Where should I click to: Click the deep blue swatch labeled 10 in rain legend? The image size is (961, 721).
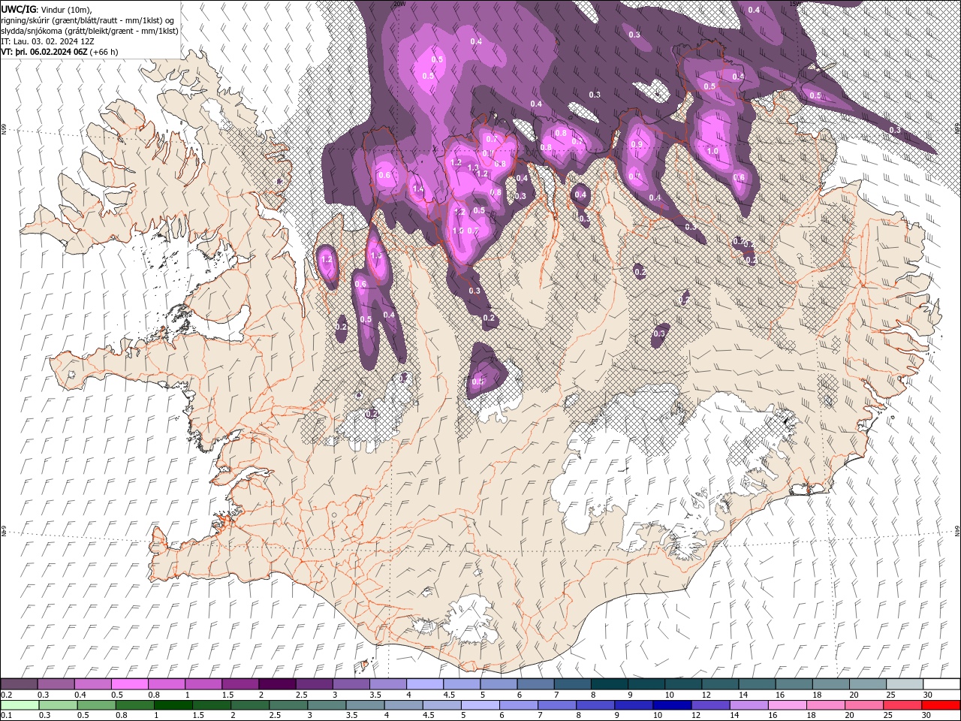pyautogui.click(x=672, y=705)
